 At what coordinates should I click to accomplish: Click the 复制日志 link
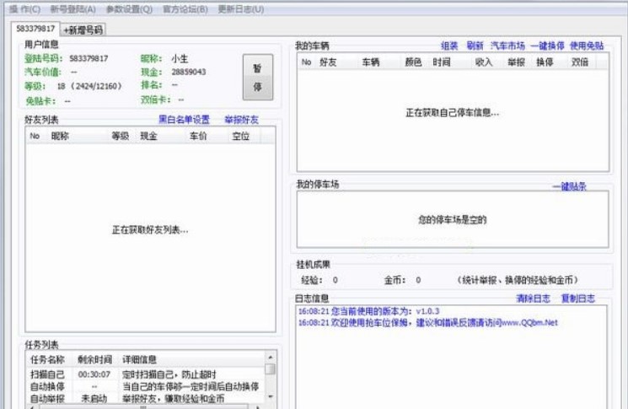tap(578, 299)
